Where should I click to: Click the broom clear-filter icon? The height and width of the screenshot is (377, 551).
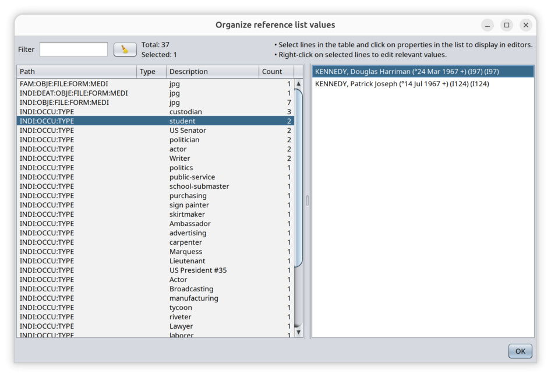[x=125, y=50]
